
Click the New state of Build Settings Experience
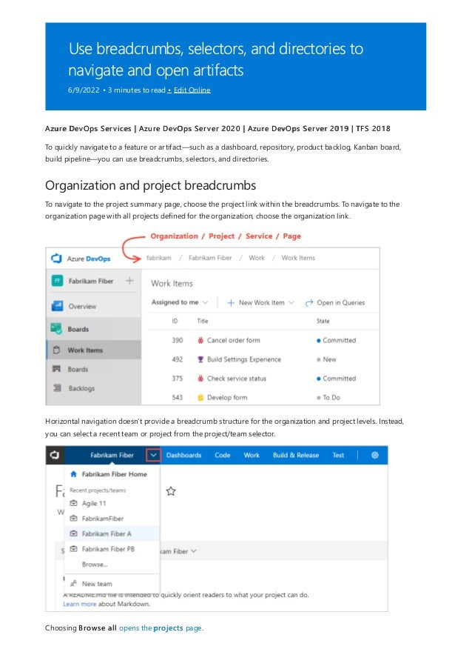[327, 359]
